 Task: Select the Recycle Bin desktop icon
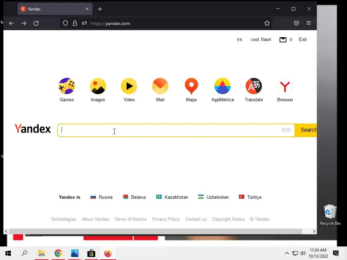point(330,215)
